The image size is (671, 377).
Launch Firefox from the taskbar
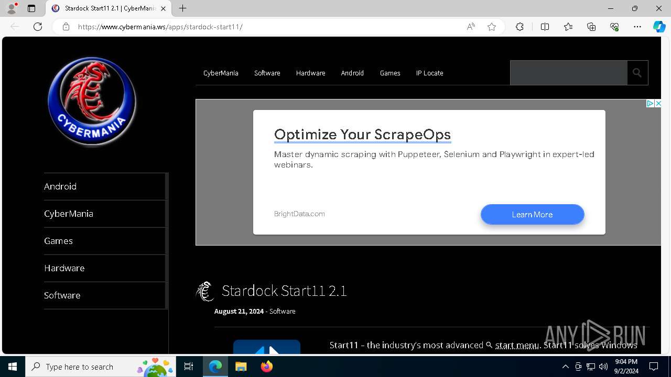point(267,367)
